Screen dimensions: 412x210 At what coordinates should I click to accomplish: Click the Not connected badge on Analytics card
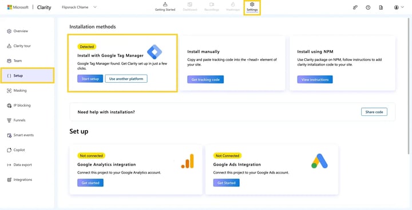(x=91, y=155)
